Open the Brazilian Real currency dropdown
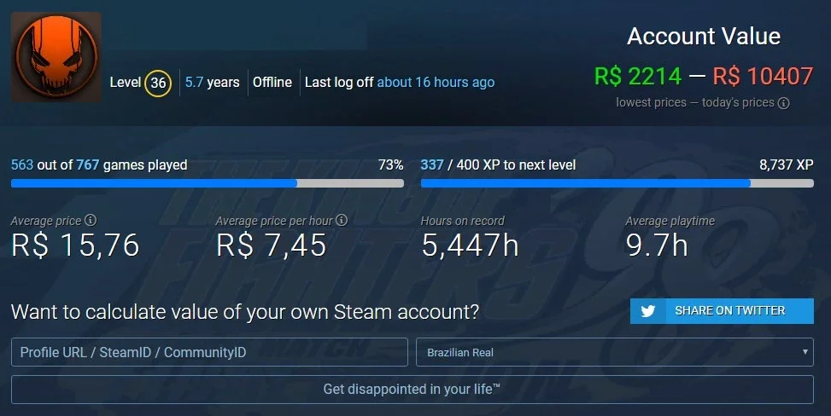Viewport: 831px width, 416px height. [615, 352]
